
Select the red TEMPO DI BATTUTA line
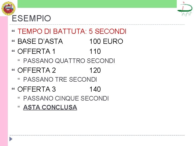pos(72,31)
